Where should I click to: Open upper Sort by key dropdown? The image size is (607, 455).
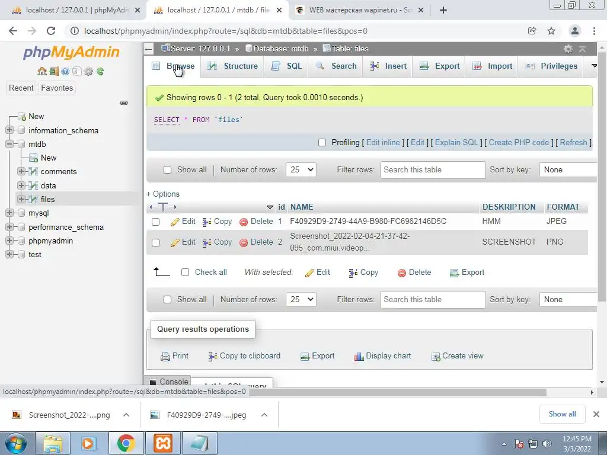coord(568,170)
